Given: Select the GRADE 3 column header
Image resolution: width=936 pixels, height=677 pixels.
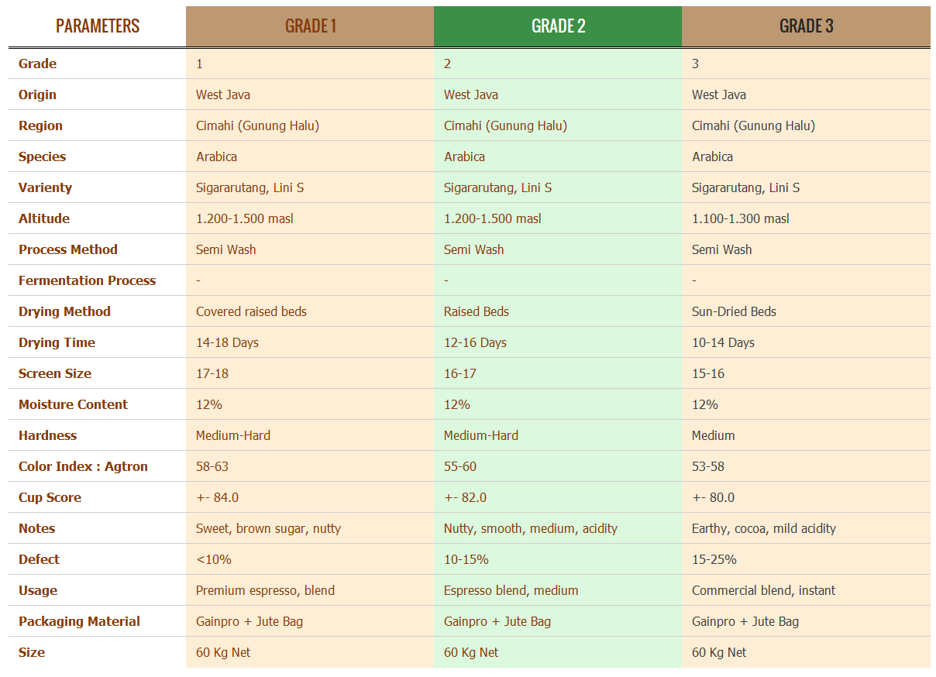Looking at the screenshot, I should [x=806, y=26].
